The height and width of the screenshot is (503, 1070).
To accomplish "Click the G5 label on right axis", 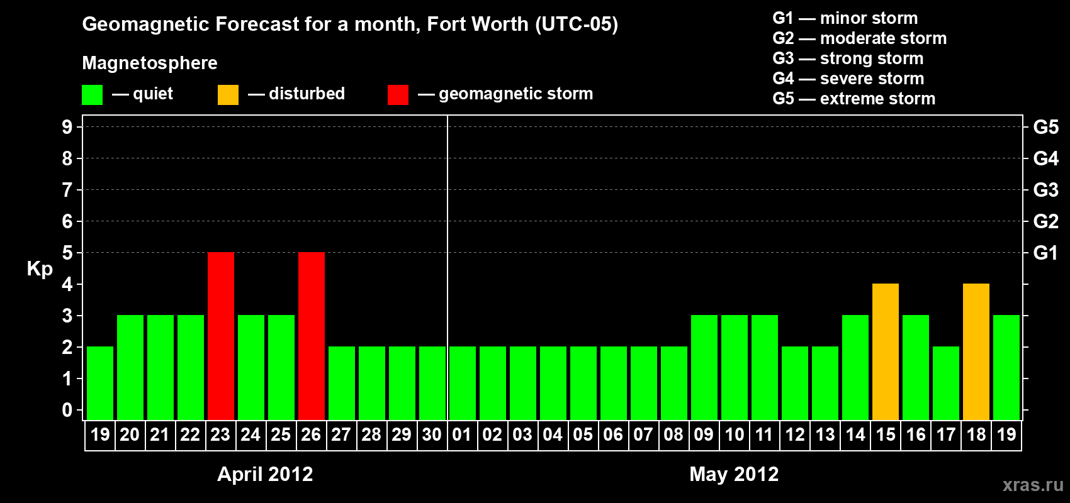I will pos(1045,127).
